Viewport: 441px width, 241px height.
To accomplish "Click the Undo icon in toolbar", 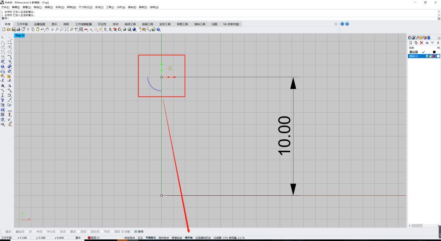I will point(42,29).
